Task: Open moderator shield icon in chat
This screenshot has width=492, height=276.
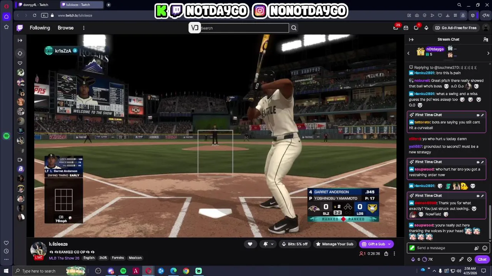Action: click(453, 260)
